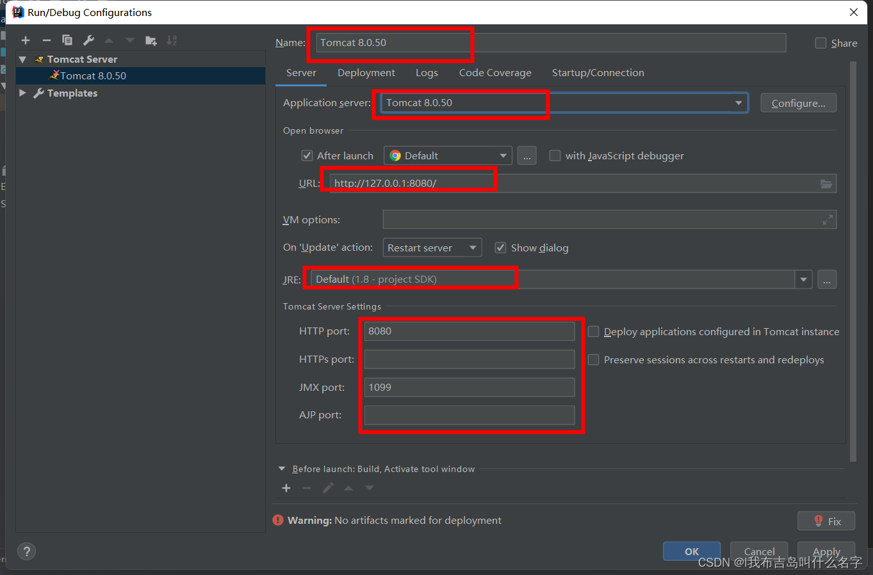Switch to the Startup/Connection tab
This screenshot has height=575, width=873.
point(598,73)
